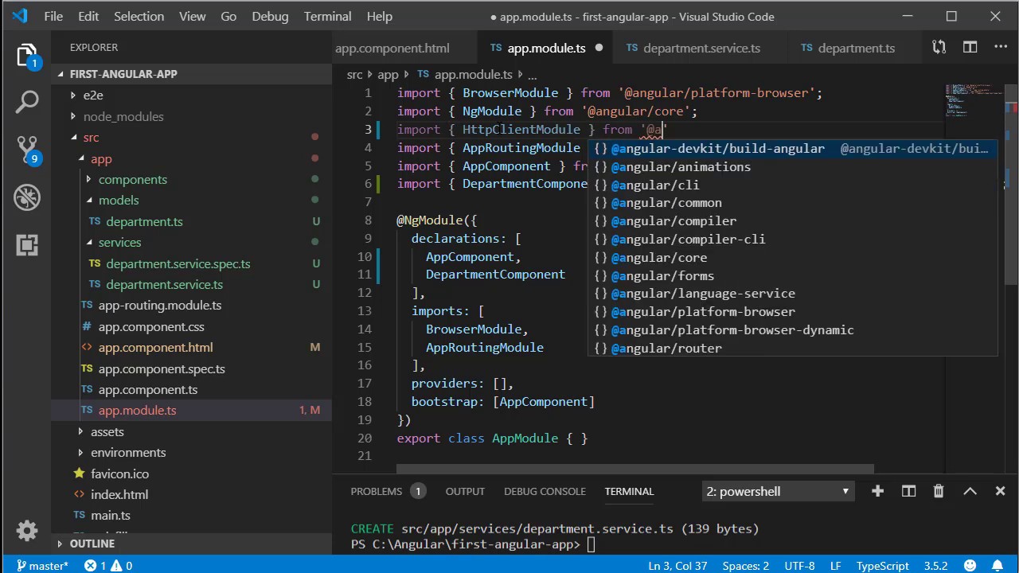Change indentation via Spaces: 2

coord(745,566)
